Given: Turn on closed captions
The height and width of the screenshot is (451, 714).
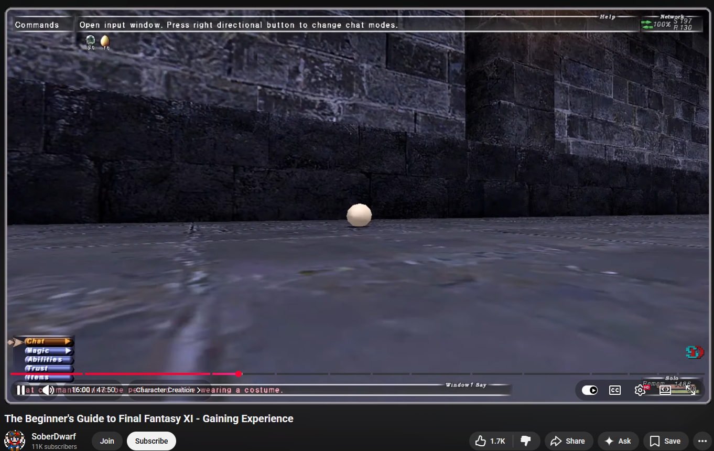Looking at the screenshot, I should click(615, 390).
